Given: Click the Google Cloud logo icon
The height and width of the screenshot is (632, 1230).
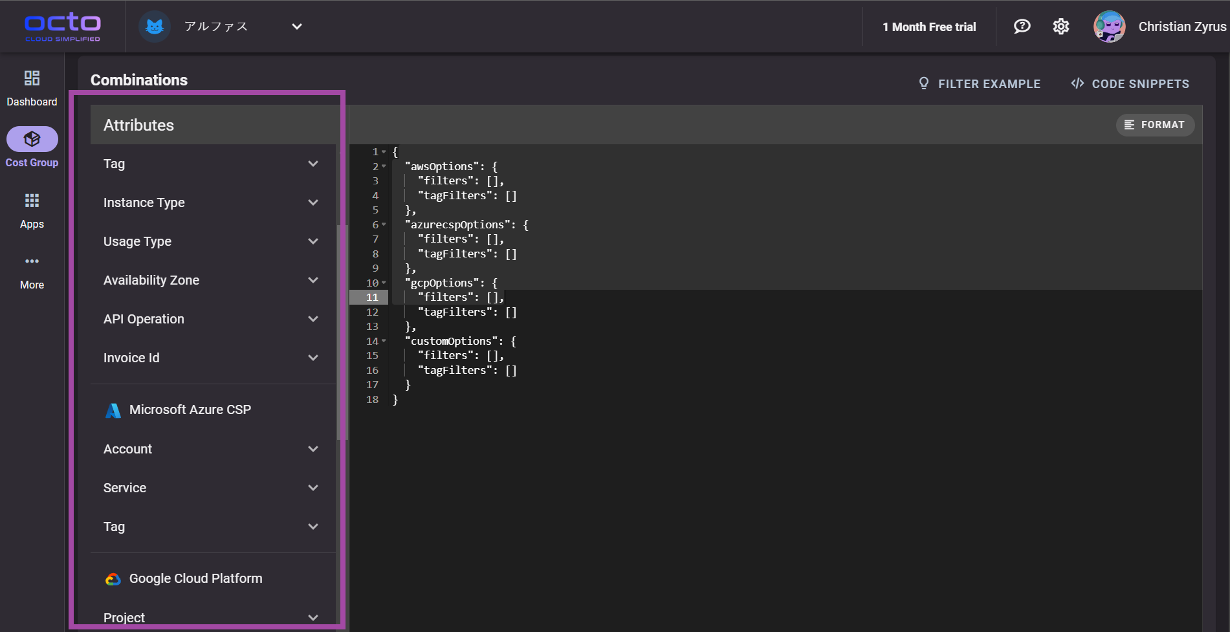Looking at the screenshot, I should [x=113, y=579].
